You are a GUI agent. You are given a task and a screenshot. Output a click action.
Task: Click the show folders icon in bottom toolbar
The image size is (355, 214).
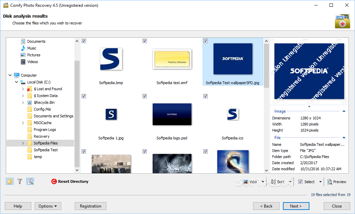(10, 181)
